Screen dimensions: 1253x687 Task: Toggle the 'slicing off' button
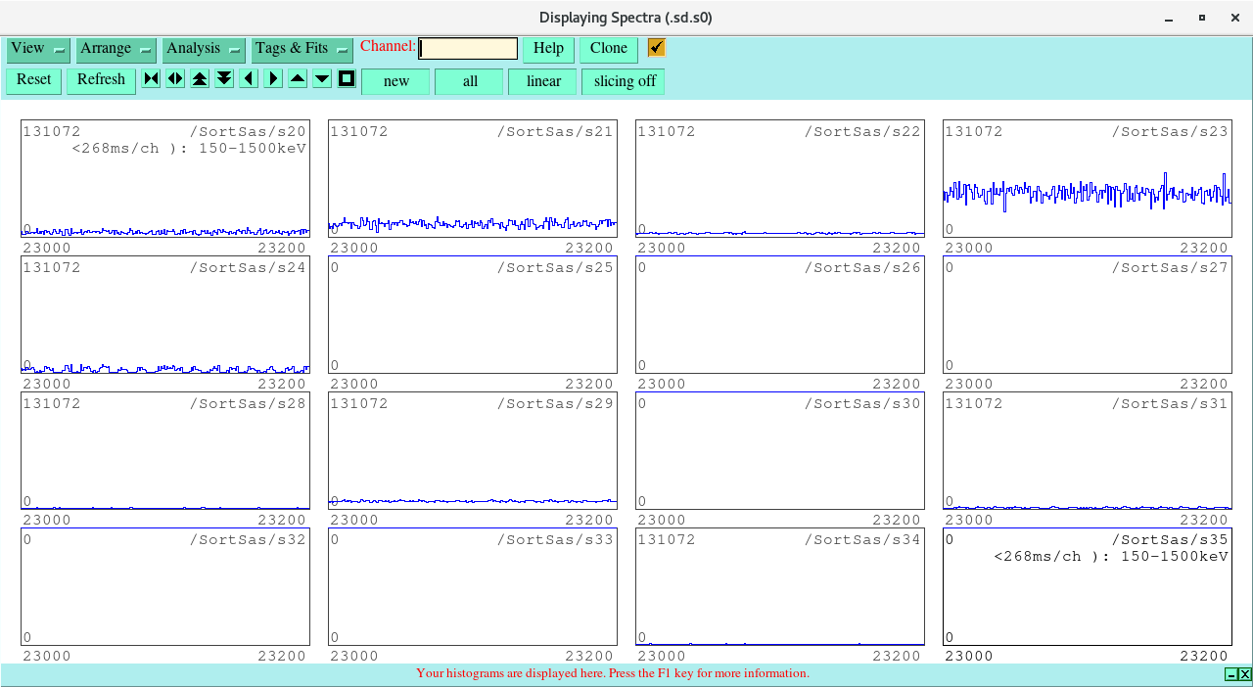coord(624,81)
